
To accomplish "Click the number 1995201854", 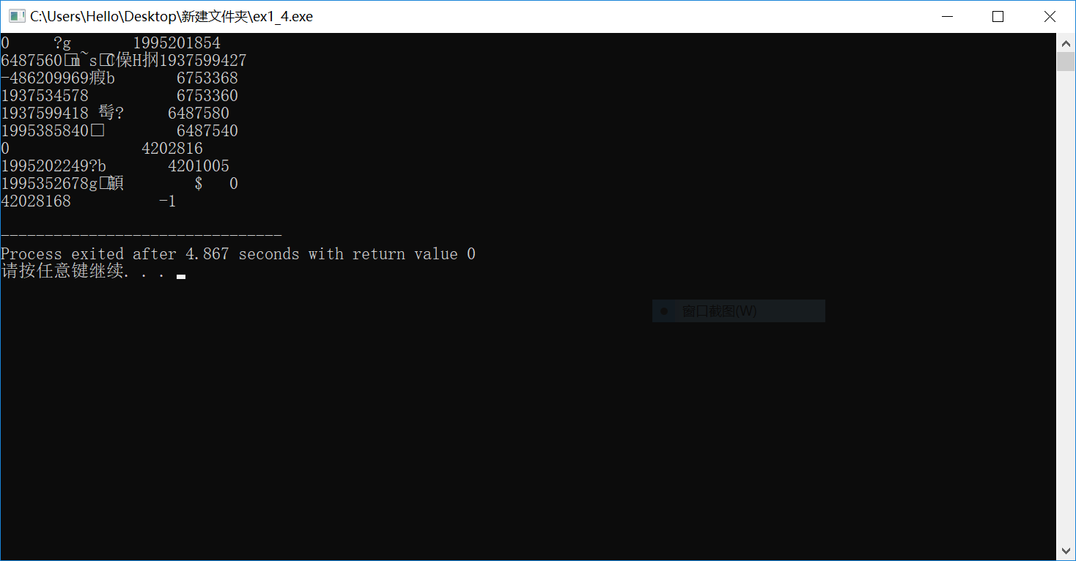I will tap(177, 43).
